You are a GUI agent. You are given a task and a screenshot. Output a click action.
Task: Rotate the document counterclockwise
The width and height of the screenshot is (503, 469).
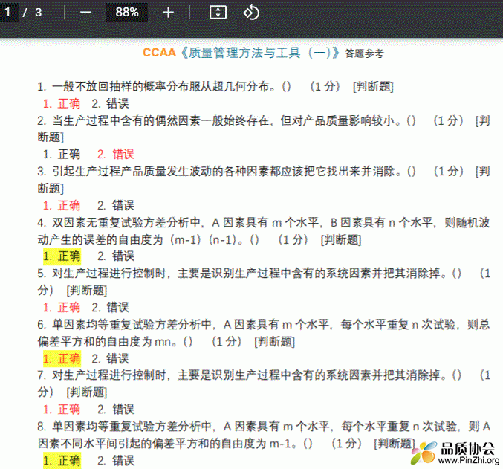[251, 13]
